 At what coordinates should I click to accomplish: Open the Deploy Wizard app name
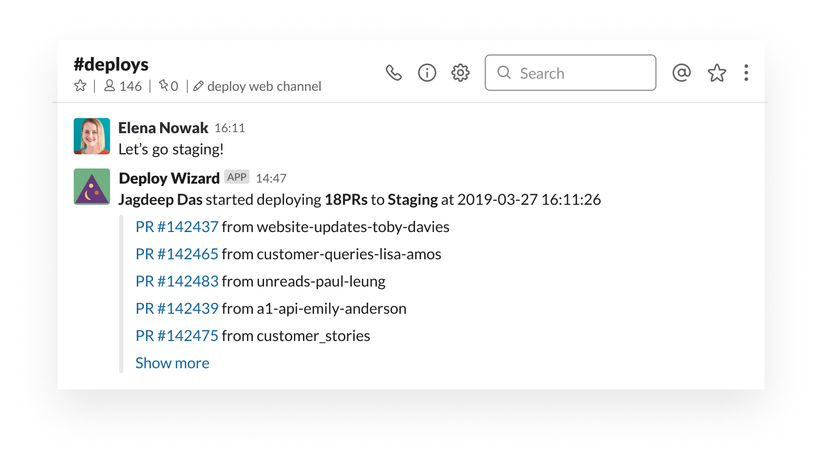tap(169, 179)
